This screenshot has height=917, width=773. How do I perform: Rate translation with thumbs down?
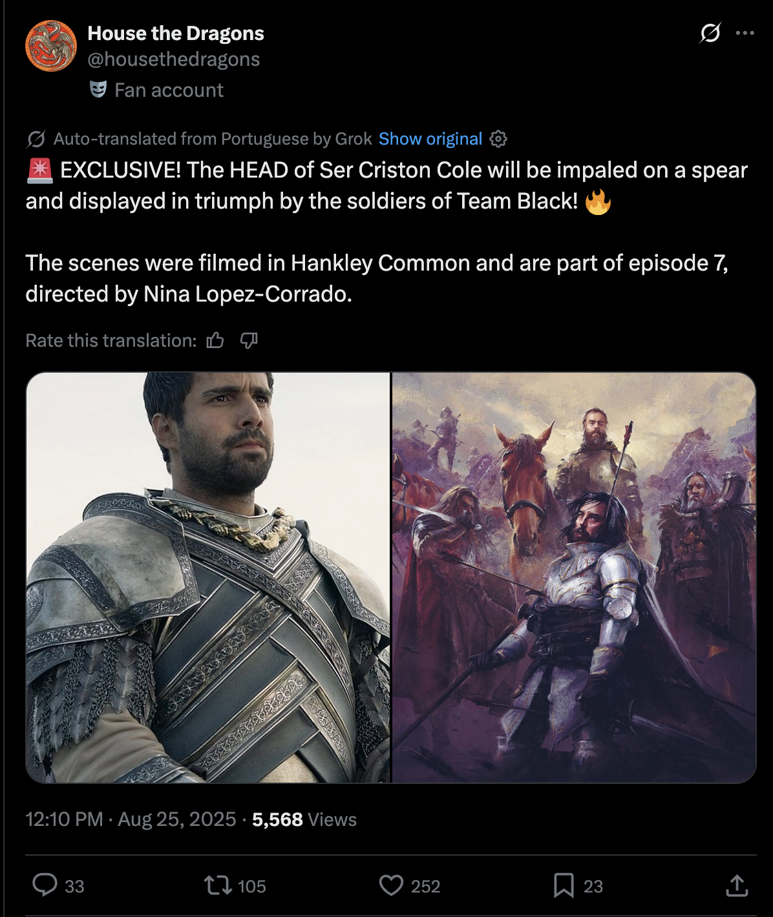click(249, 340)
